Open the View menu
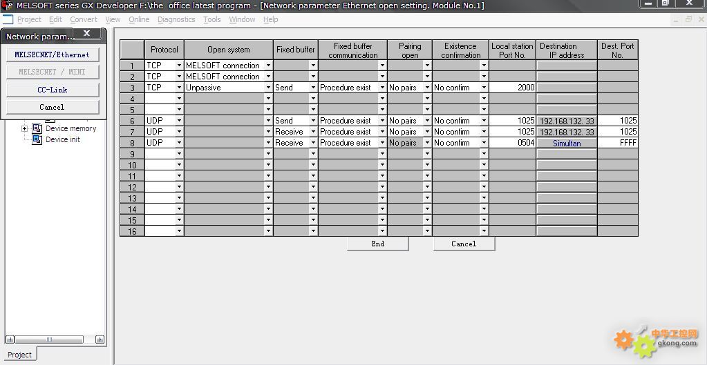The image size is (707, 365). (x=113, y=19)
